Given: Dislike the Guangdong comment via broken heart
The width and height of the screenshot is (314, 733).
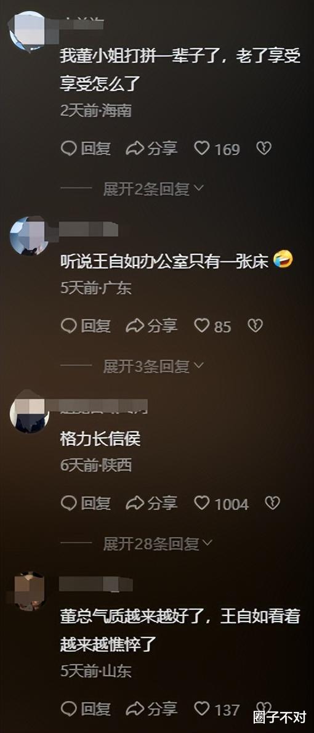Looking at the screenshot, I should tap(255, 325).
